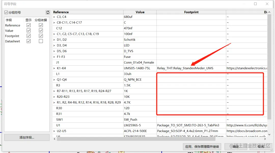Select the LM2596S-5 value cell
This screenshot has height=153, width=275.
(140, 125)
